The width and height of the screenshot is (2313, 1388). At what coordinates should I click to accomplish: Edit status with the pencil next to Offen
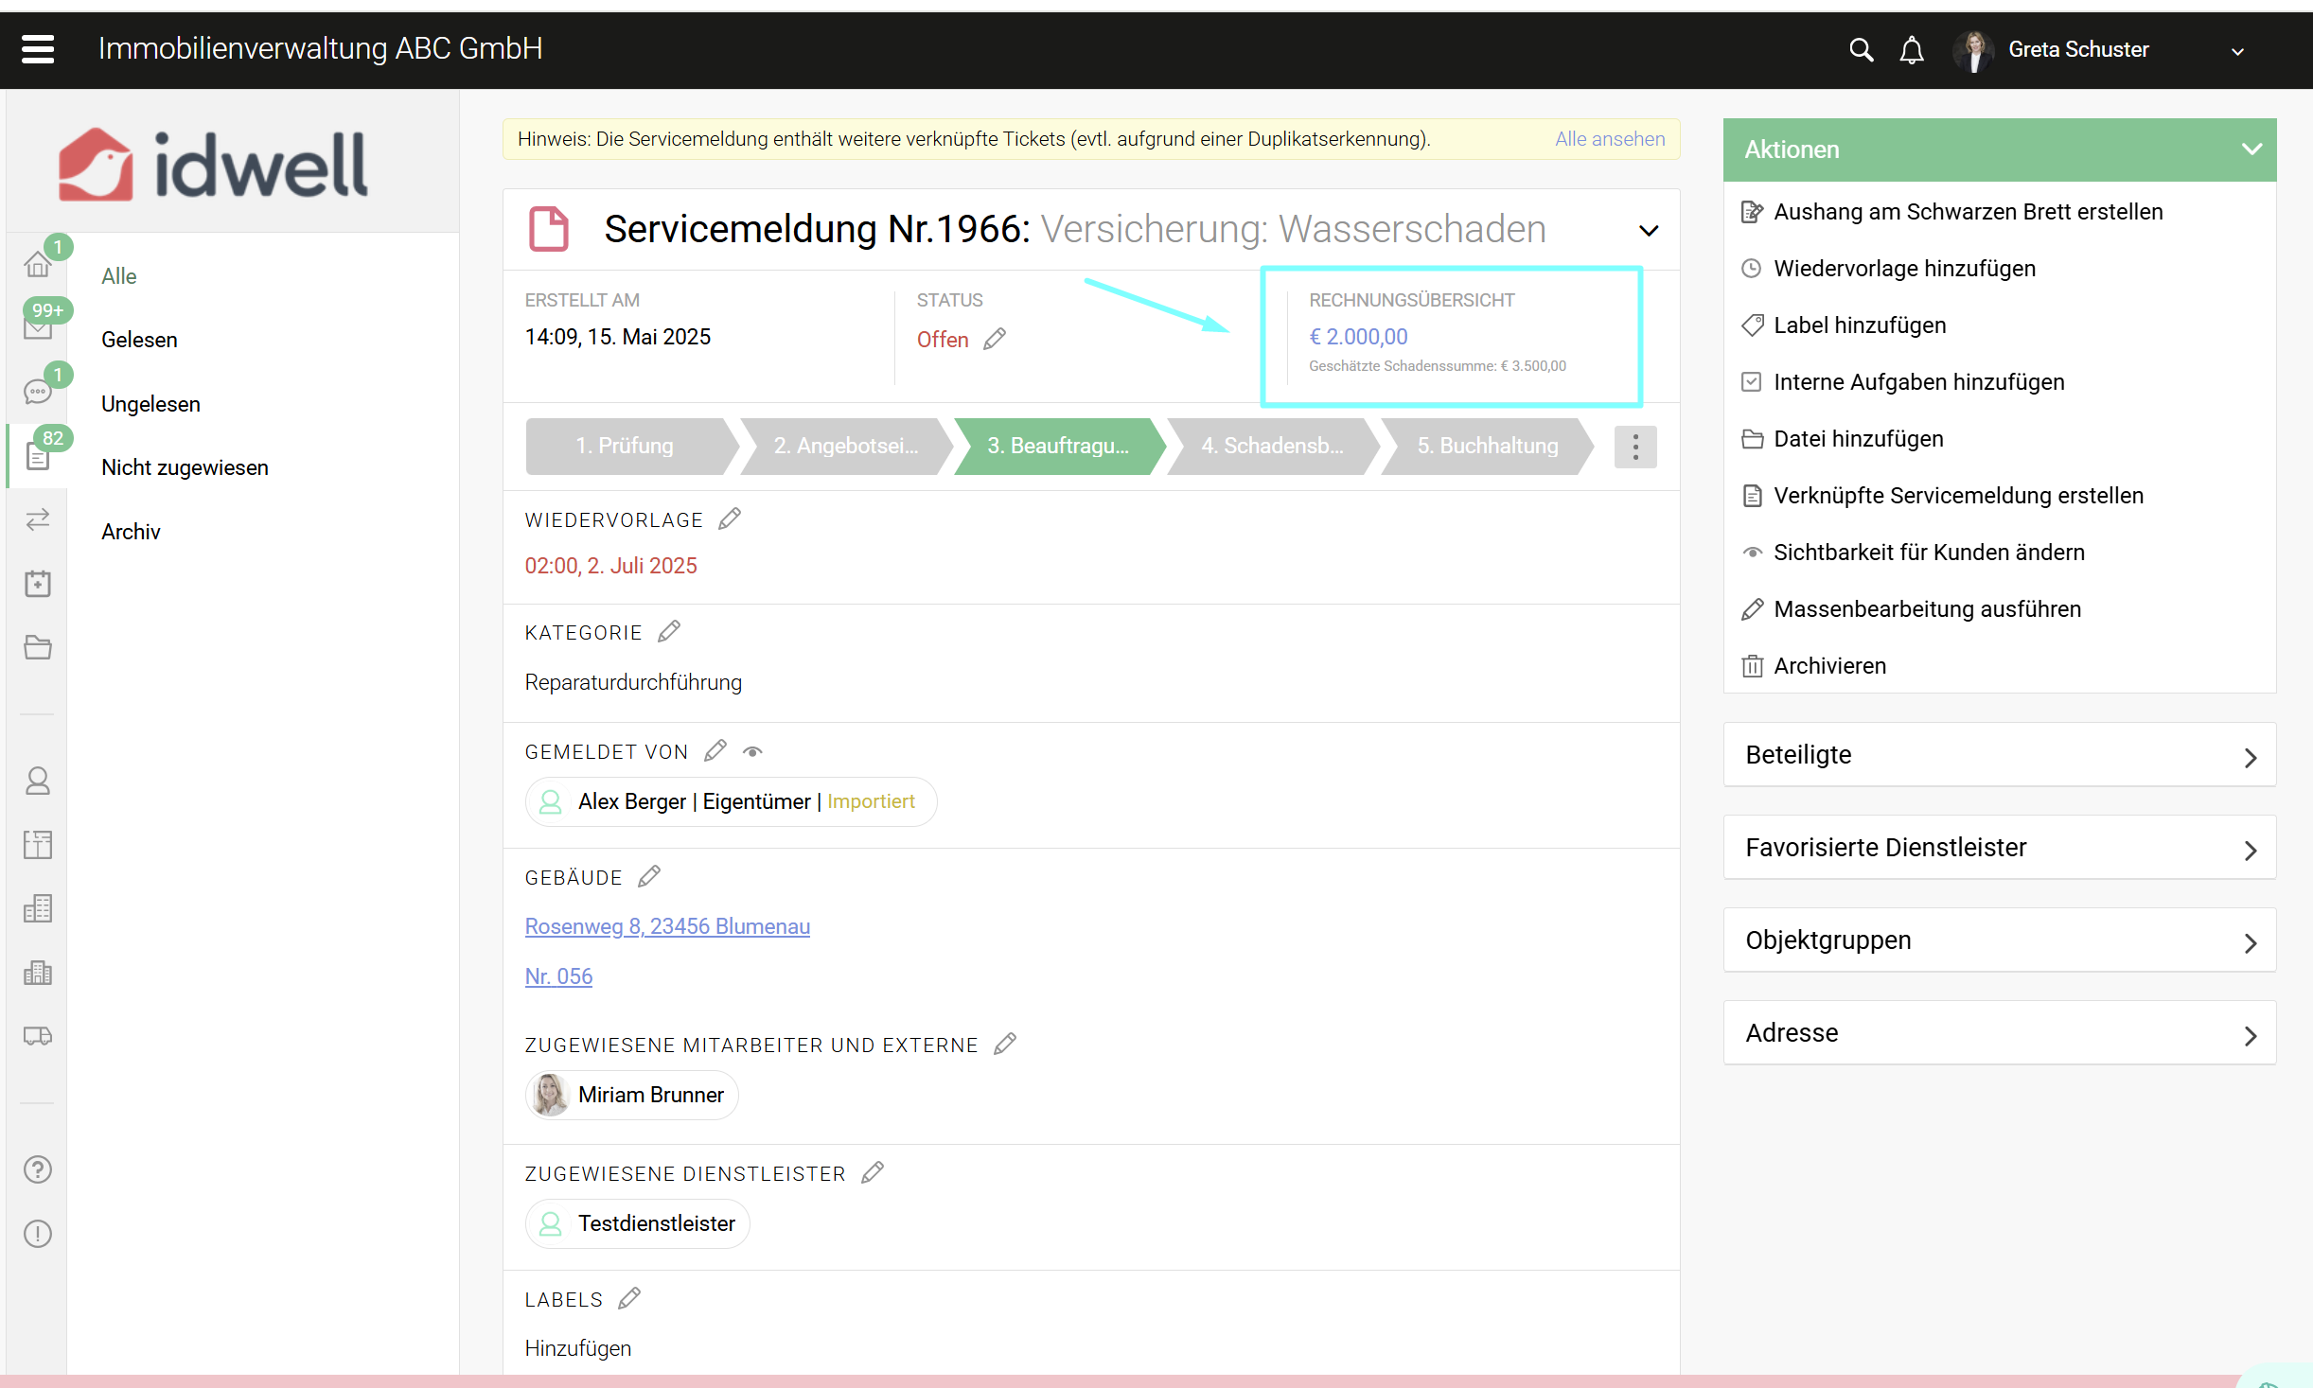(995, 339)
